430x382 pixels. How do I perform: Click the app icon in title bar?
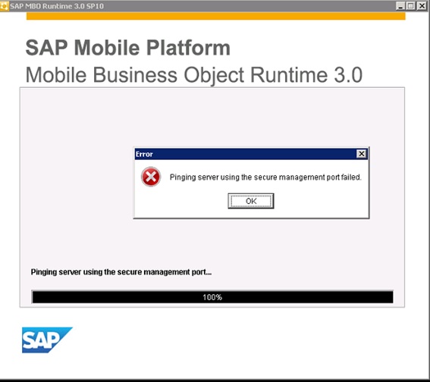coord(4,6)
